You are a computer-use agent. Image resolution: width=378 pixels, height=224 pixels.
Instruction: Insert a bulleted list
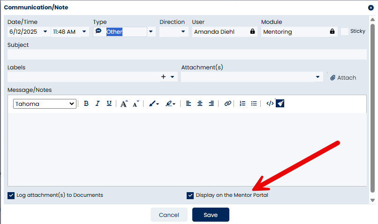[254, 104]
